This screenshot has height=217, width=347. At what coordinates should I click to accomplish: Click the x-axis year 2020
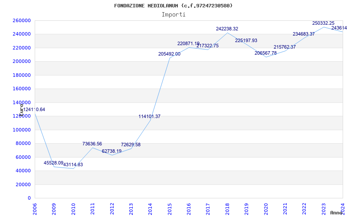pyautogui.click(x=266, y=208)
